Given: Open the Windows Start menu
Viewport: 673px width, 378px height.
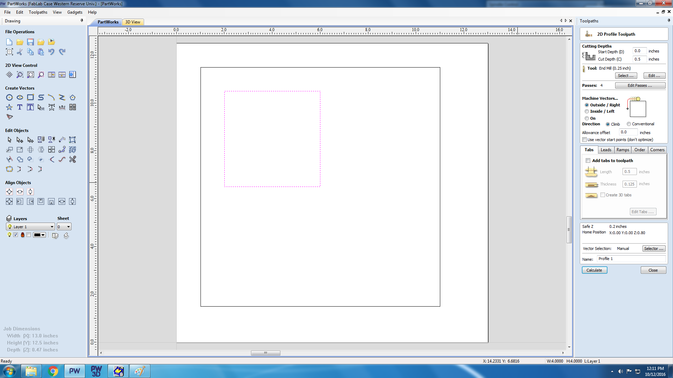Looking at the screenshot, I should (9, 371).
